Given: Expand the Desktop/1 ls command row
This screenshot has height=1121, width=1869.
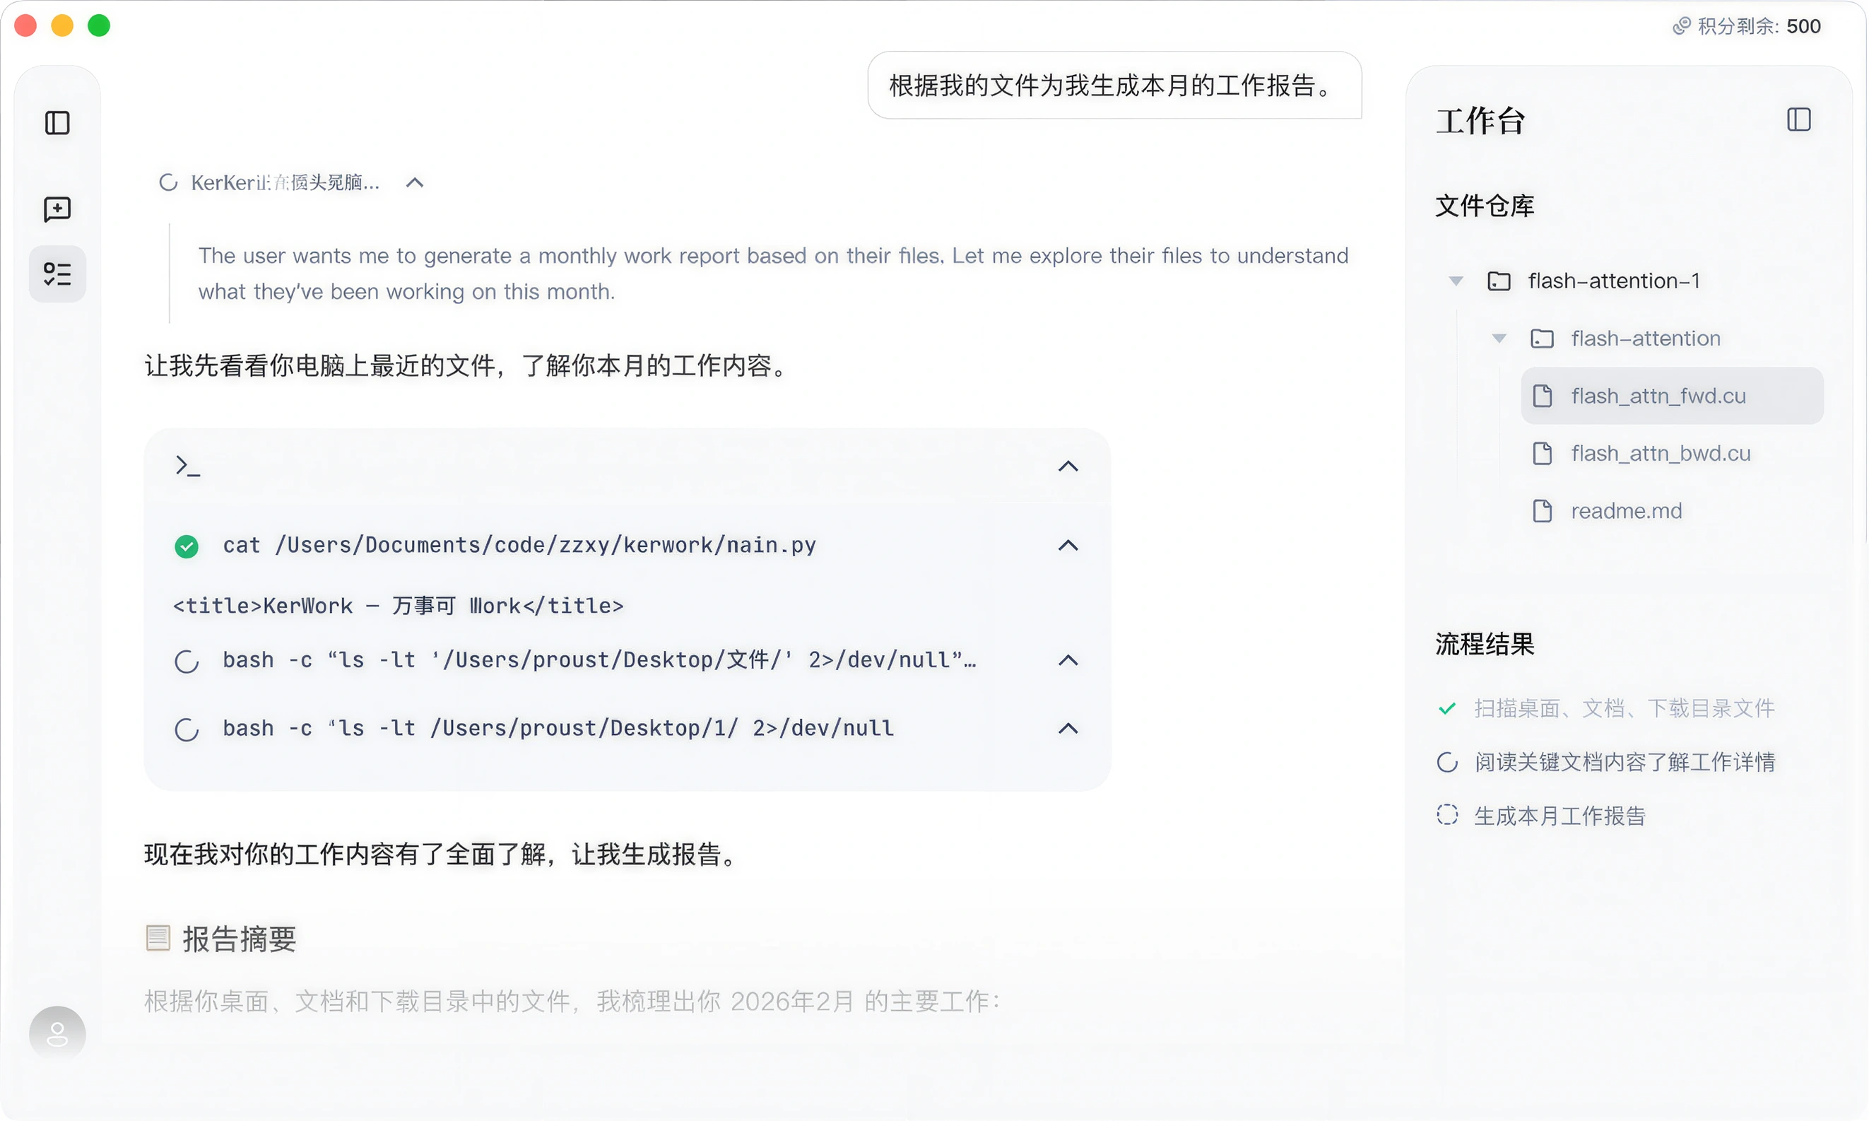Looking at the screenshot, I should (1068, 728).
